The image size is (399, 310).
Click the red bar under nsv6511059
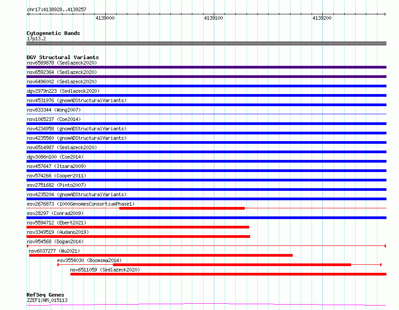pyautogui.click(x=229, y=274)
